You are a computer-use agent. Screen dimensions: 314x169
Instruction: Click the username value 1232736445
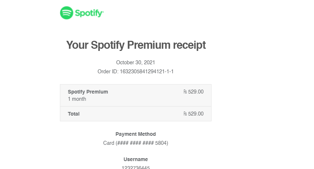[136, 168]
